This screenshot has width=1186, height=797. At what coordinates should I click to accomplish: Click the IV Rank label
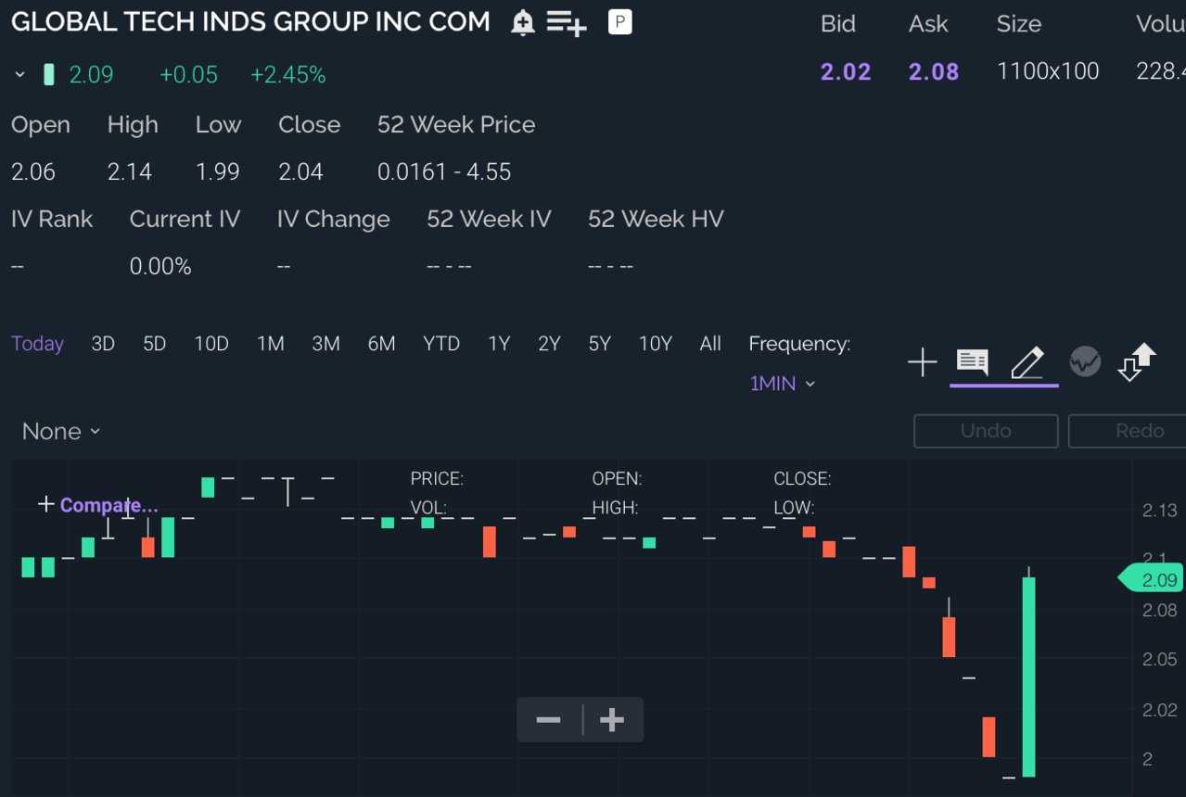click(52, 220)
